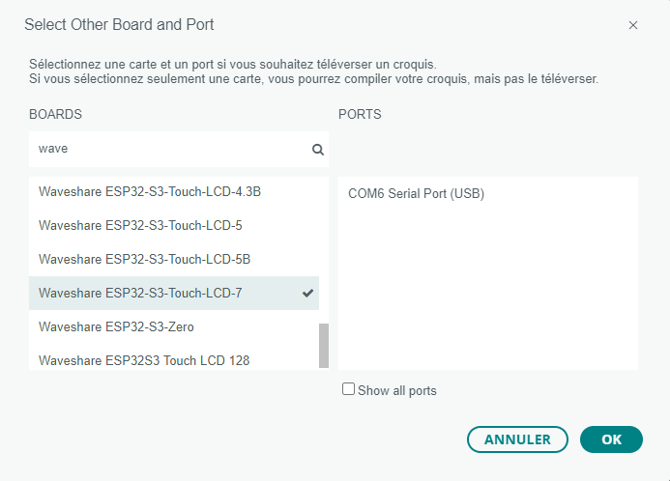
Task: Click the boards list scrollbar thumb
Action: [x=324, y=345]
